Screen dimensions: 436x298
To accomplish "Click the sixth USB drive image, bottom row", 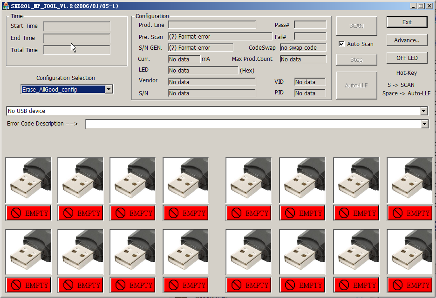I will click(x=302, y=252).
